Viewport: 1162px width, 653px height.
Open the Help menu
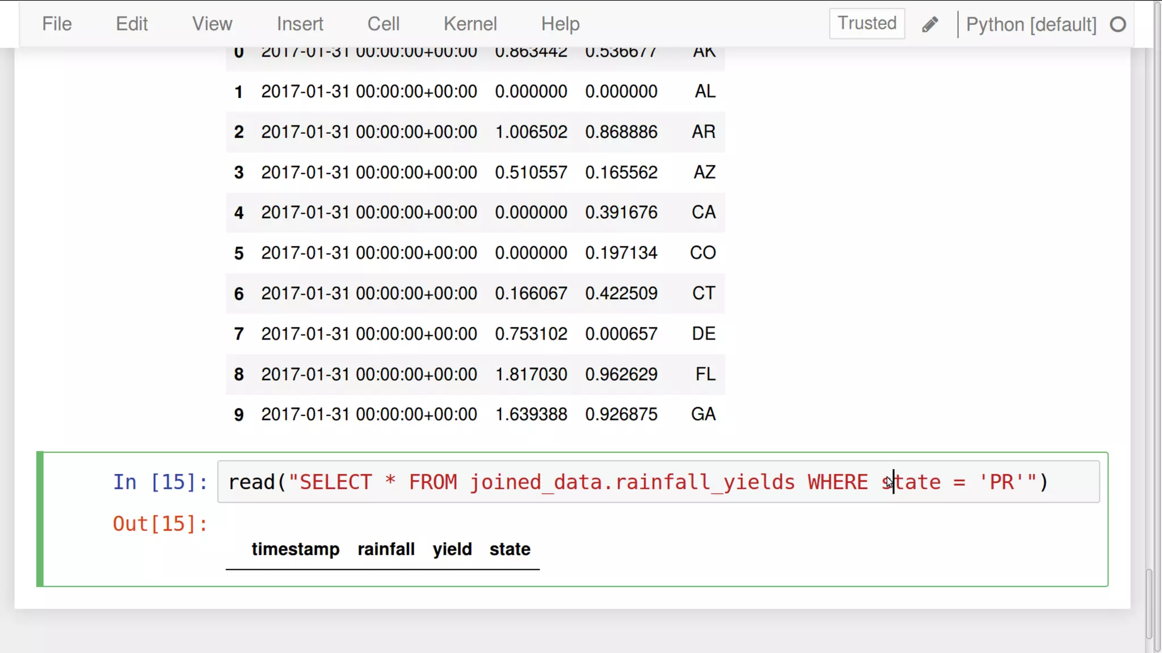(560, 24)
